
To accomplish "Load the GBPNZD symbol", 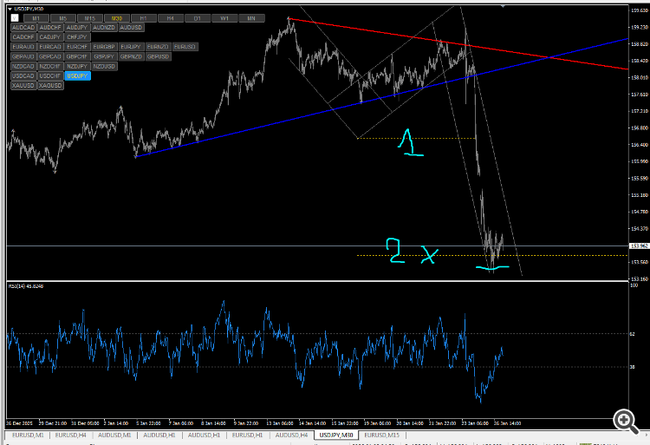I will tap(131, 56).
